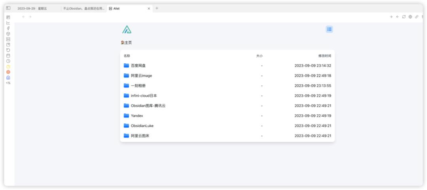Viewport: 427px width, 190px height.
Task: Switch to the 不止Obsidian tab
Action: point(83,8)
